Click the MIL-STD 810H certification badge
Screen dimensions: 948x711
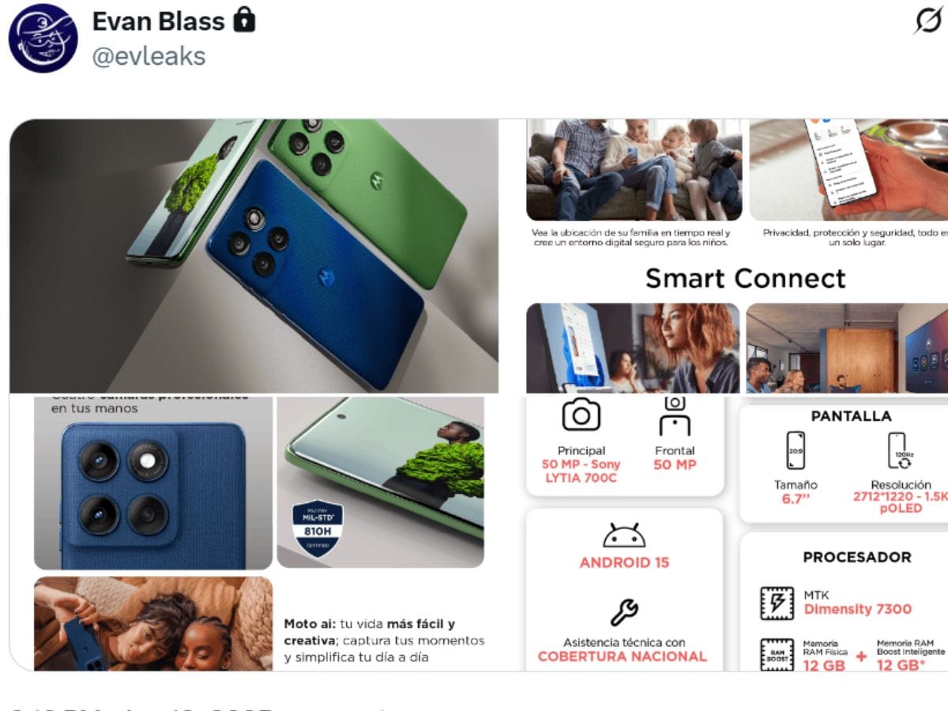318,529
